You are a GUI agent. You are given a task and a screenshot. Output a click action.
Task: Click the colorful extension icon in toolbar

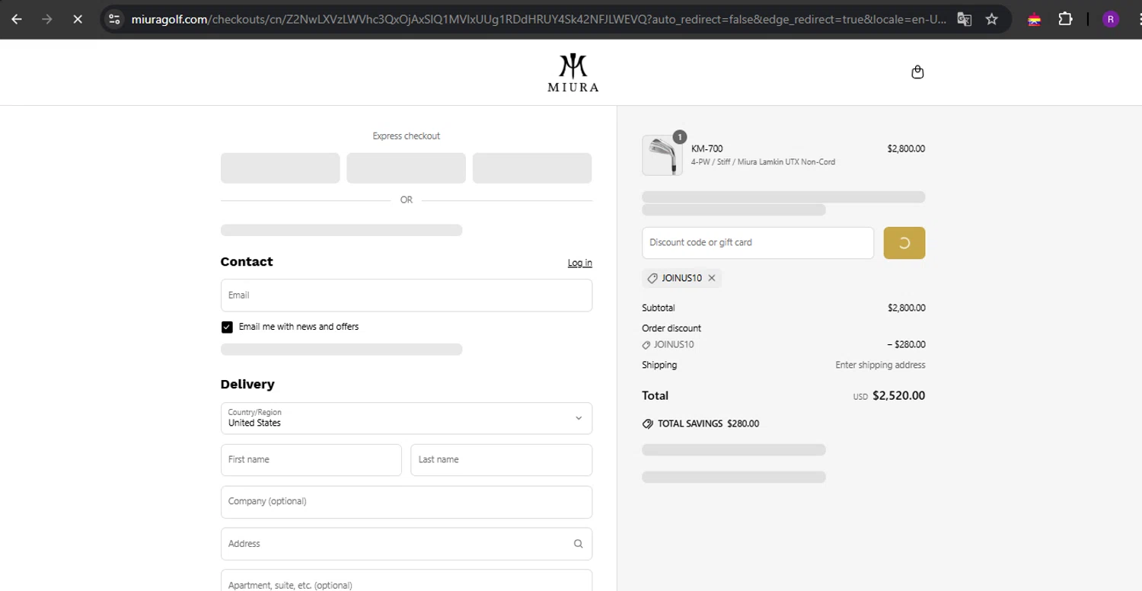click(1034, 19)
